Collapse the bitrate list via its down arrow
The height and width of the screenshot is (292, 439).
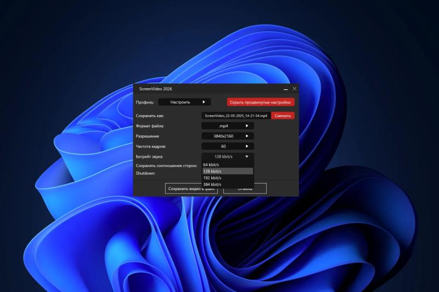pyautogui.click(x=246, y=157)
